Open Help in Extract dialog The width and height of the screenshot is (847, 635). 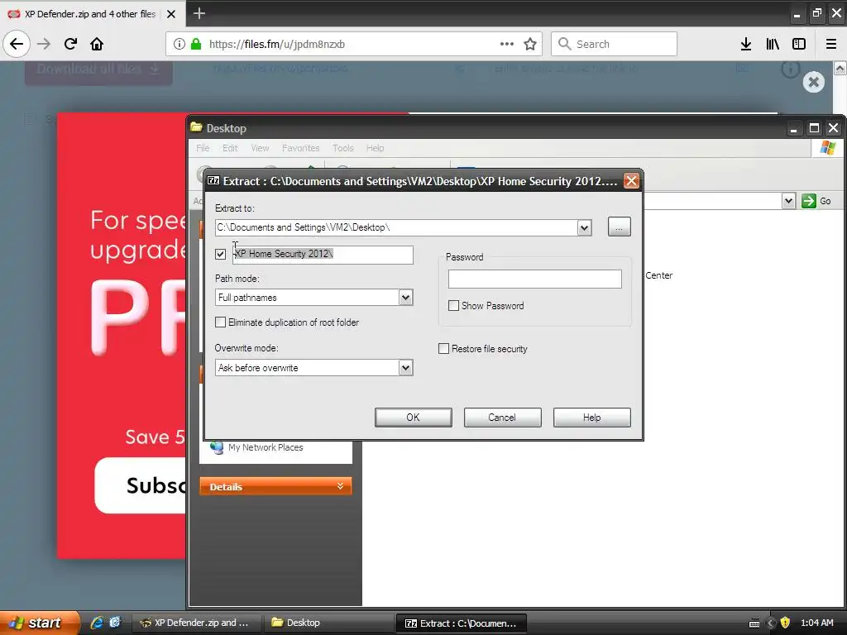click(592, 418)
